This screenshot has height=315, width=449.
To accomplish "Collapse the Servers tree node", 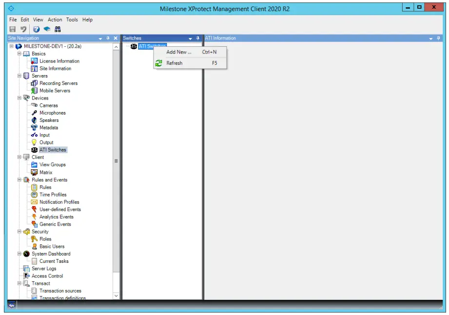I will click(x=19, y=76).
